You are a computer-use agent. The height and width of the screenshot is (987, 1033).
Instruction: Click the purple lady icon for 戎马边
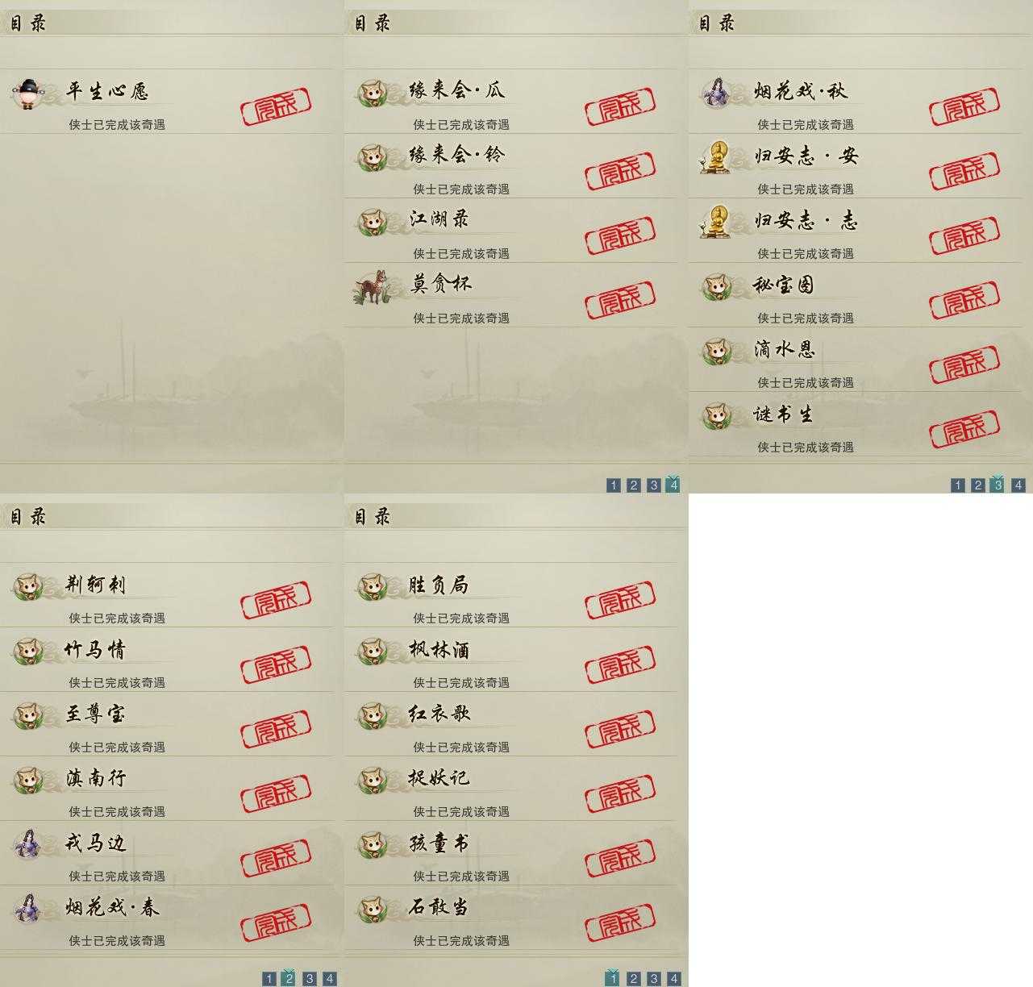click(29, 844)
